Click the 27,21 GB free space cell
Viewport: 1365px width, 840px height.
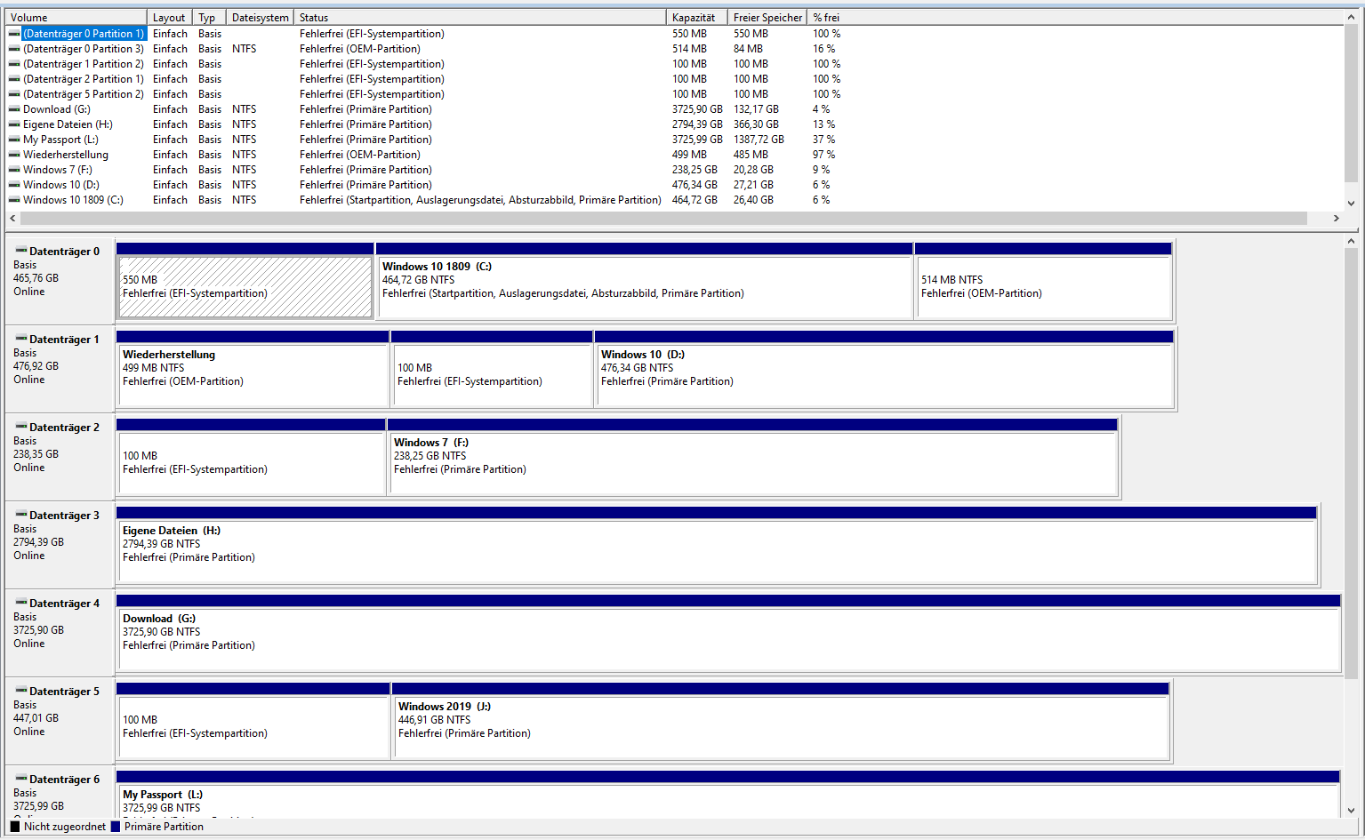tap(753, 185)
